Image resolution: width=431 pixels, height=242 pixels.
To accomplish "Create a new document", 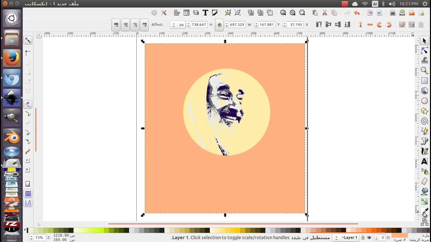I will pyautogui.click(x=421, y=13).
